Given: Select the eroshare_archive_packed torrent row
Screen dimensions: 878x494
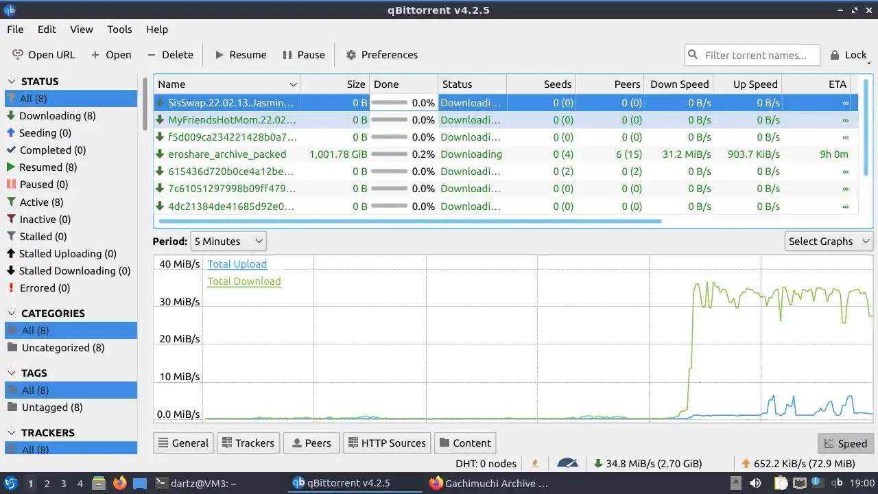Looking at the screenshot, I should (x=506, y=154).
